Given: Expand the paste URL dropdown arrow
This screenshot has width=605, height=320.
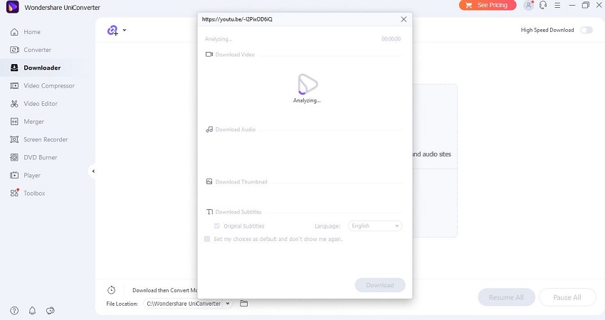Looking at the screenshot, I should point(125,30).
